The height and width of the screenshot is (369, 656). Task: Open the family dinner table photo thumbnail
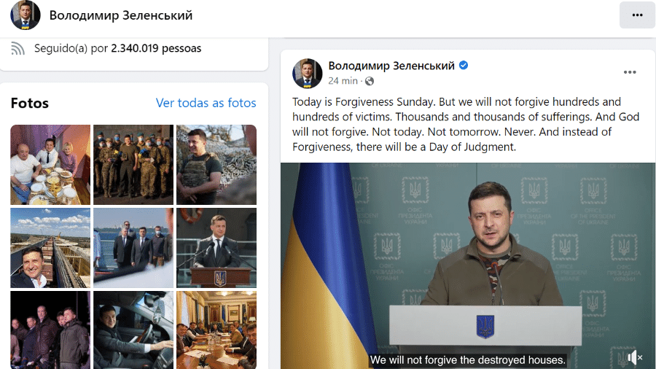coord(50,164)
